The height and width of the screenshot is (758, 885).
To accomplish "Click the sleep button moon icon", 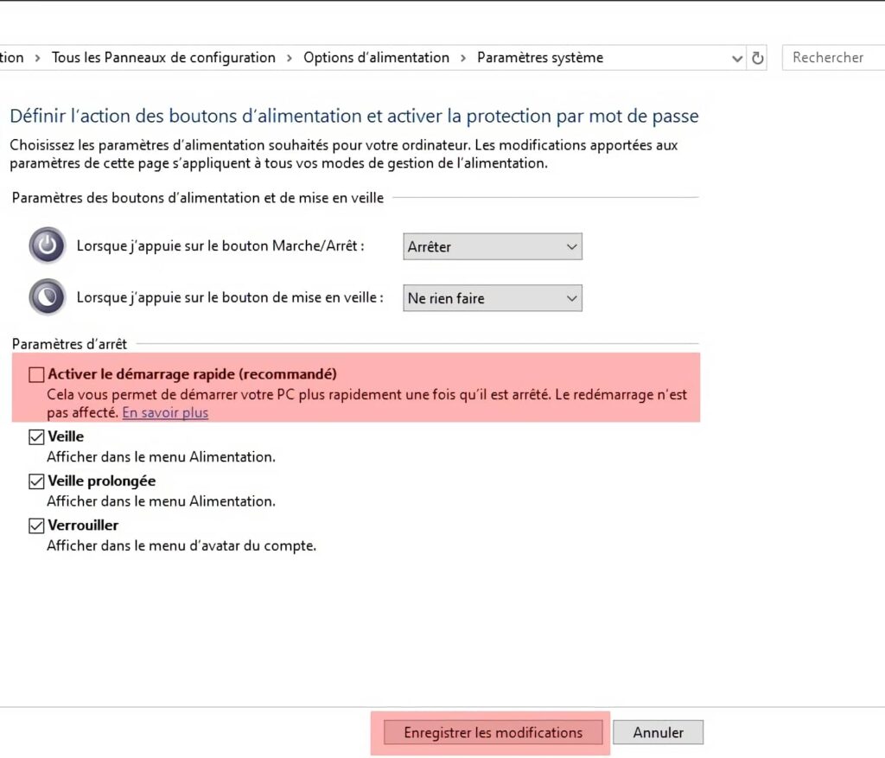I will pos(47,297).
